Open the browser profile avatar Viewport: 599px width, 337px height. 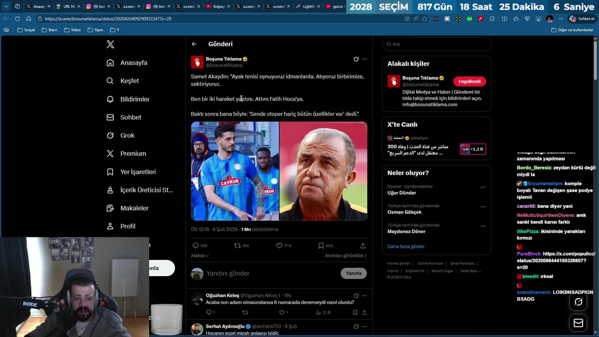(549, 19)
